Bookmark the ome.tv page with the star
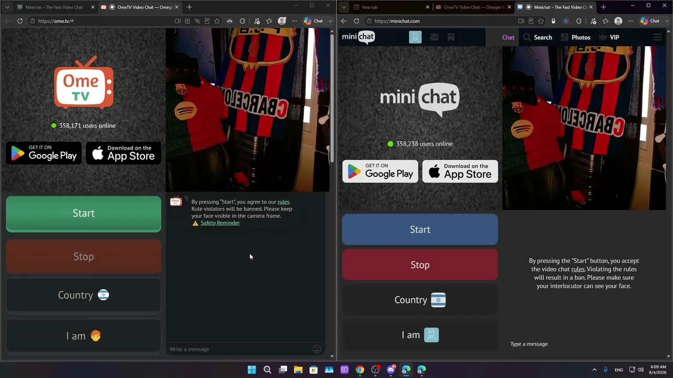 217,21
